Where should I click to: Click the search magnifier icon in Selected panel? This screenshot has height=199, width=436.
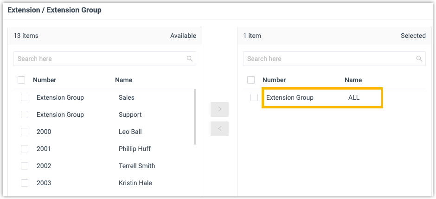click(x=419, y=59)
